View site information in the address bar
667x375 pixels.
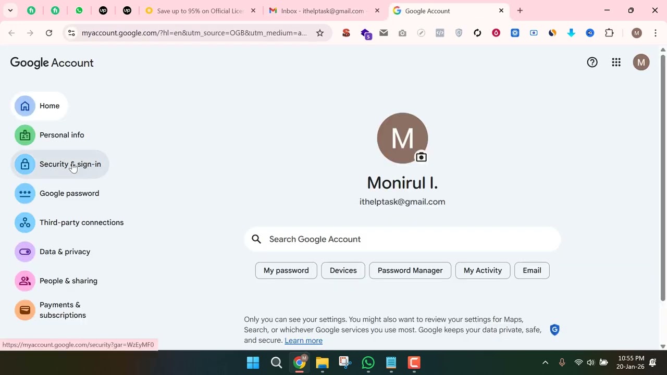pyautogui.click(x=71, y=33)
